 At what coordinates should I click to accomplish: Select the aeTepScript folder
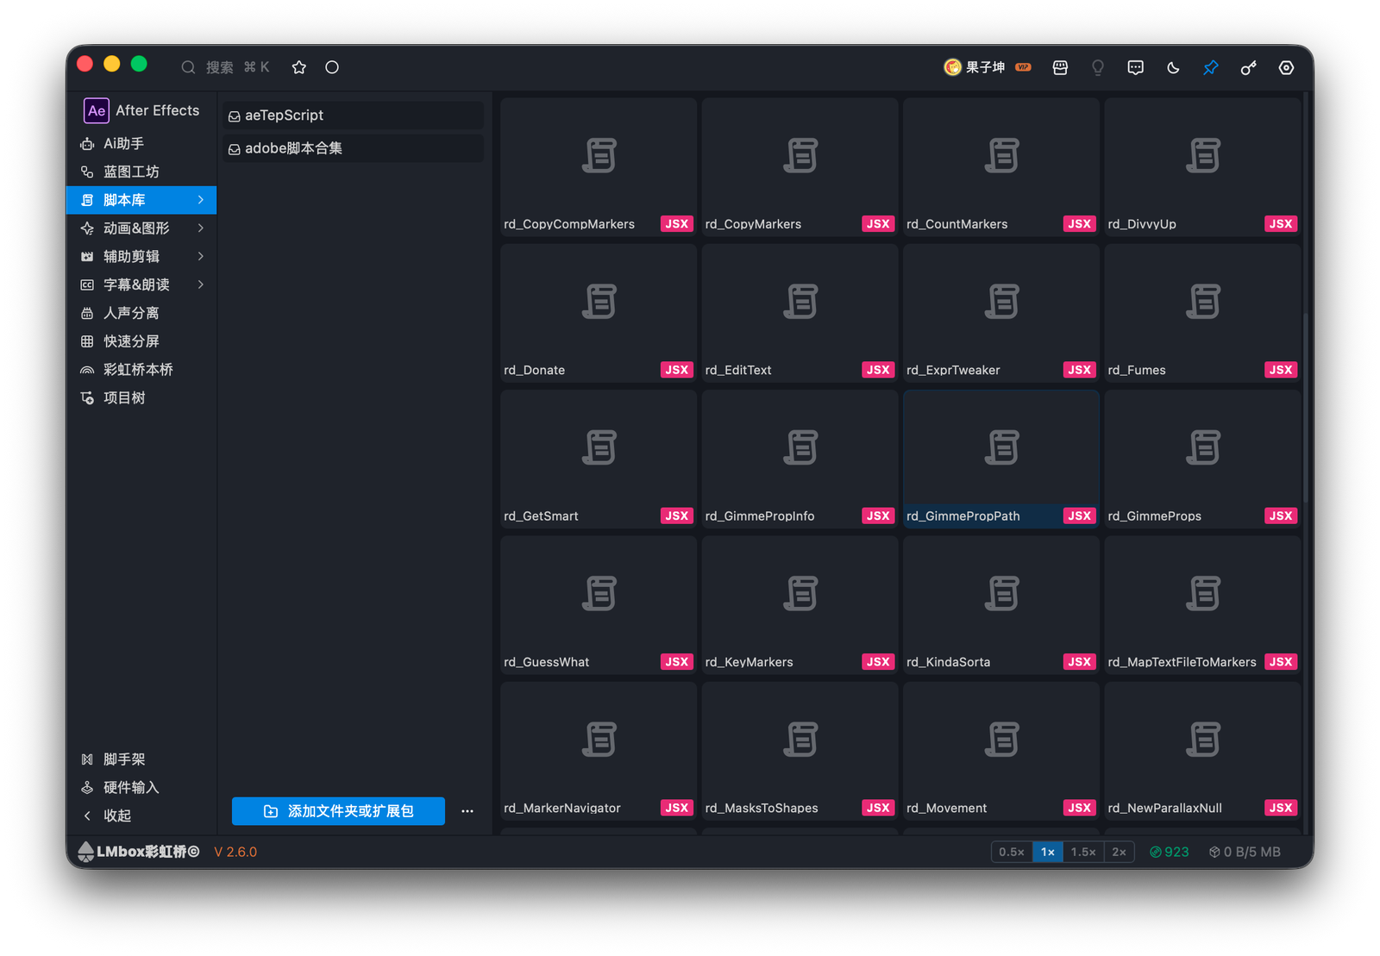tap(353, 116)
